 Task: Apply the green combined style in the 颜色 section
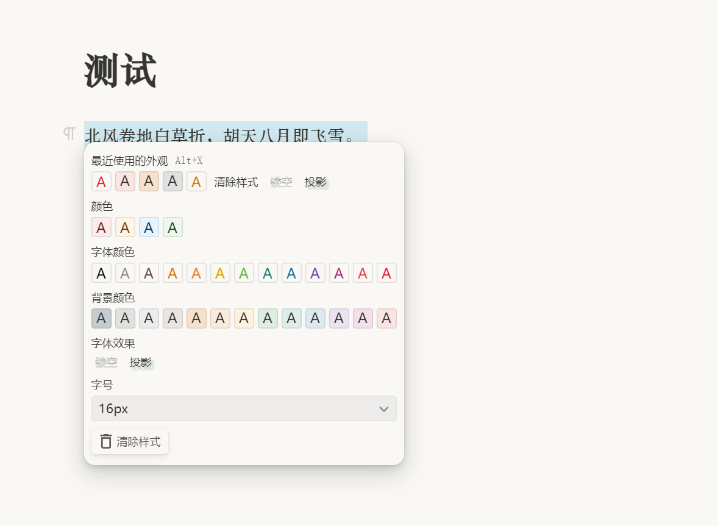coord(172,227)
